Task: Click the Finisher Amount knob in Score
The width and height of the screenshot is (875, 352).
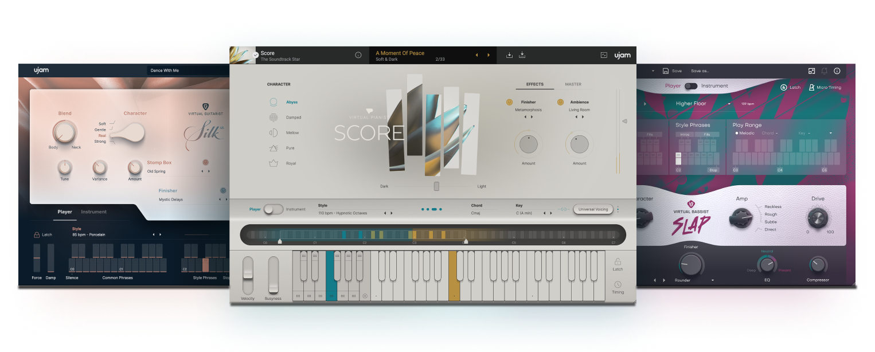Action: click(529, 144)
